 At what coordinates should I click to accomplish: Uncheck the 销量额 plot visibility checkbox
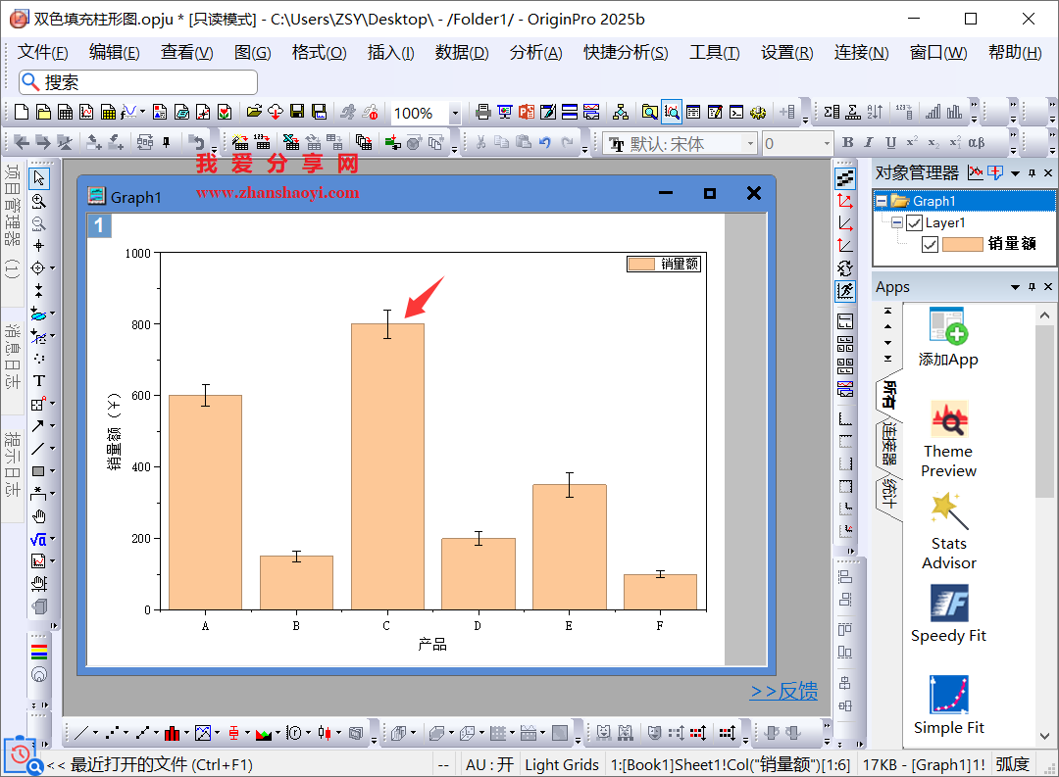930,244
